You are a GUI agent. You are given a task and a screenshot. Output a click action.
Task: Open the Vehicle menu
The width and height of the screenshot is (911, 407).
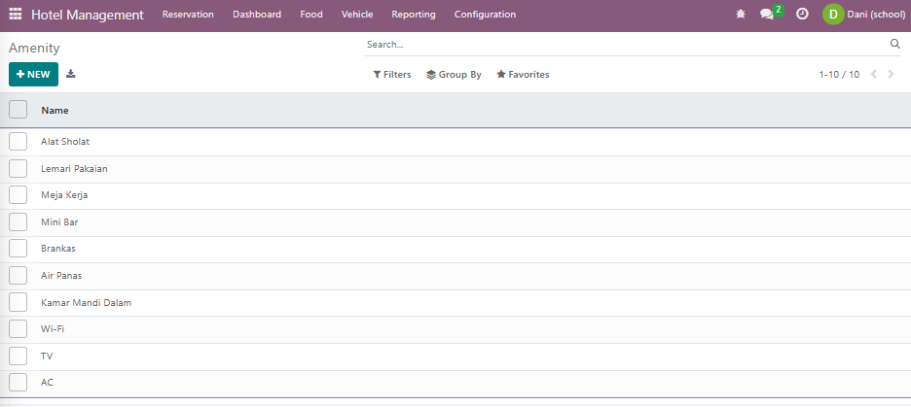[x=357, y=14]
